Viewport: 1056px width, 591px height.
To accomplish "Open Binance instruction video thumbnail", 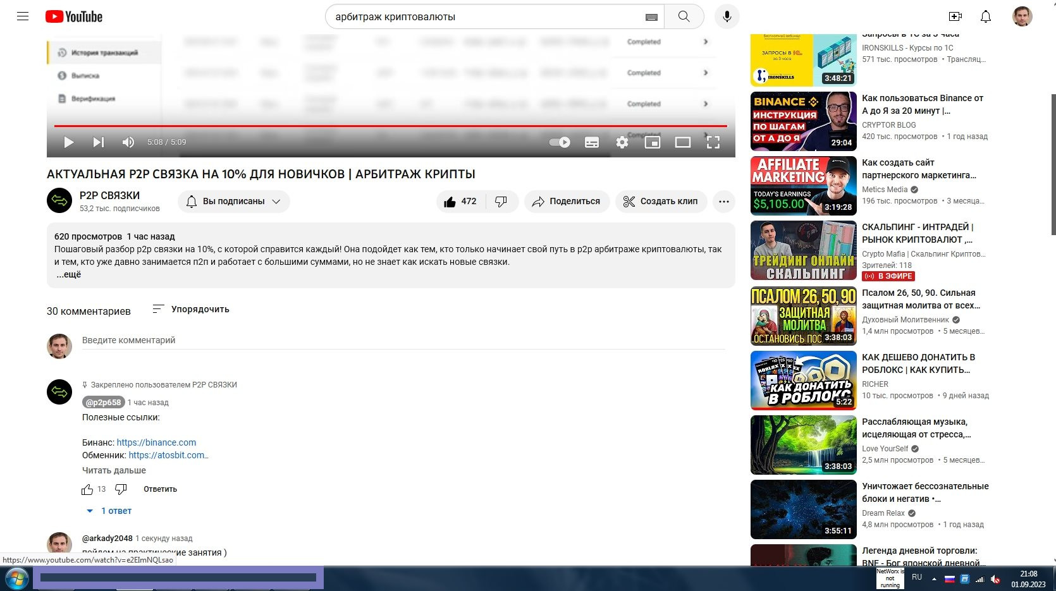I will [x=803, y=121].
